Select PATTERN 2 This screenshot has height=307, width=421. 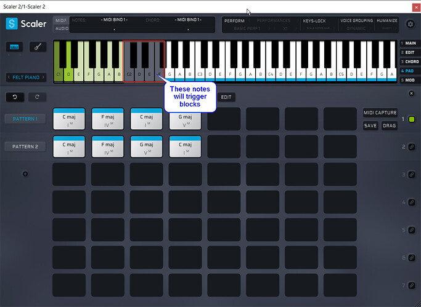click(25, 146)
